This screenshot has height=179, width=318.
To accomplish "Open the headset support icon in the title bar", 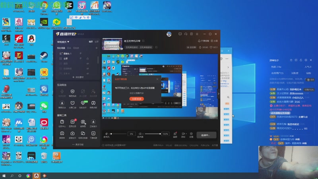I will [x=186, y=34].
